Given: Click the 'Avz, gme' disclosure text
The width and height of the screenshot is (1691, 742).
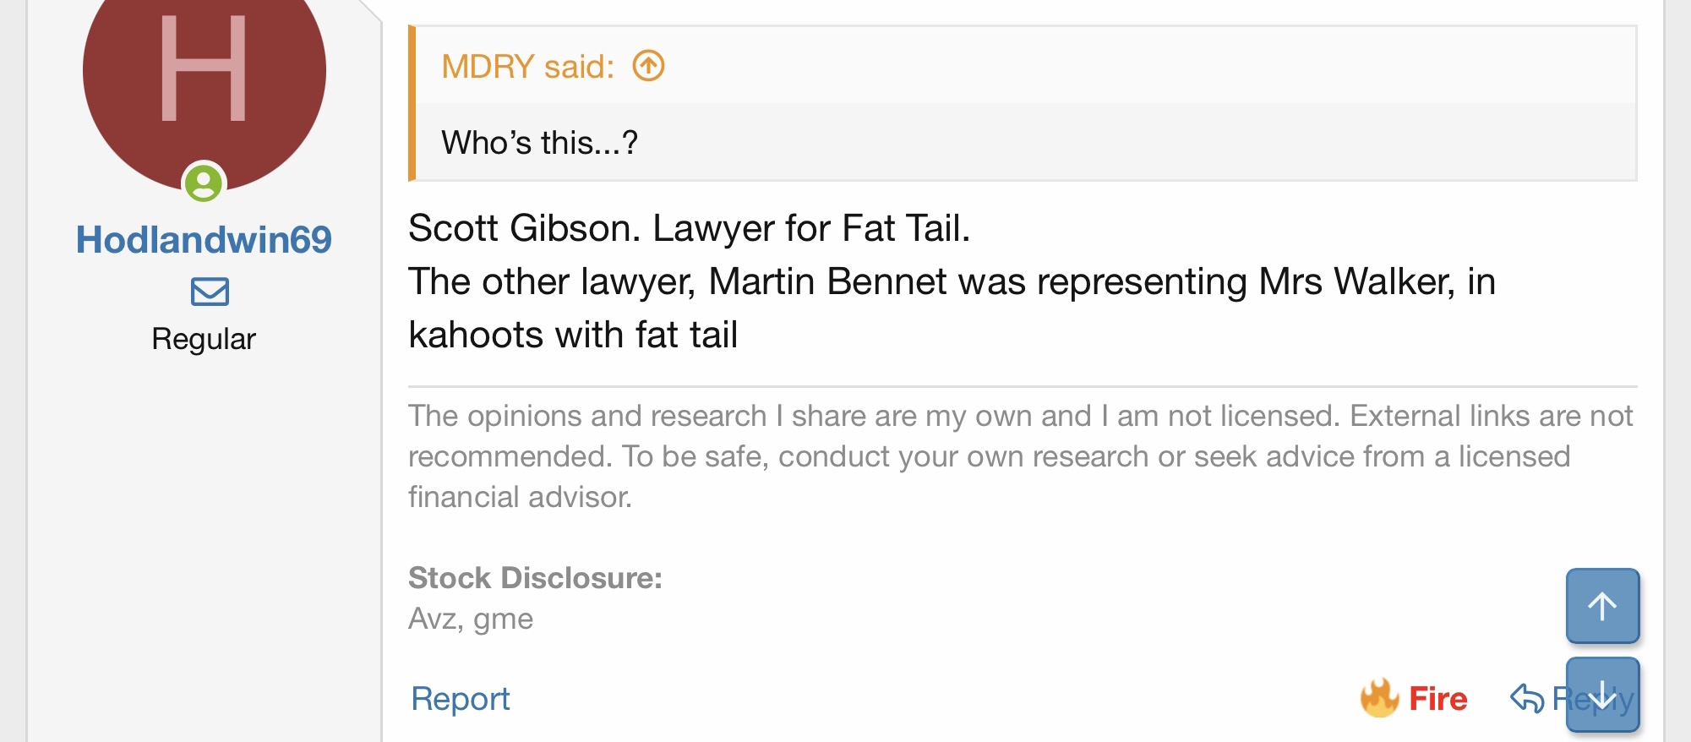Looking at the screenshot, I should [471, 619].
